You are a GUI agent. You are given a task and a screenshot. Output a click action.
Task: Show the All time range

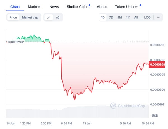[x=136, y=17]
